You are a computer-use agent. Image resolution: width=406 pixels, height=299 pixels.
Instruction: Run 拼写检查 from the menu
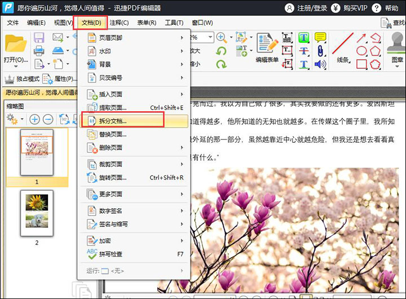pyautogui.click(x=134, y=254)
